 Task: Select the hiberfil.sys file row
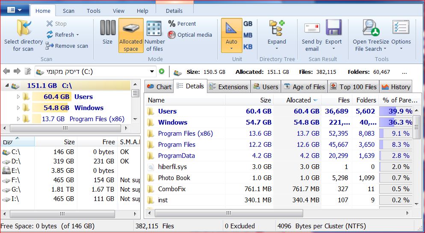[279, 167]
